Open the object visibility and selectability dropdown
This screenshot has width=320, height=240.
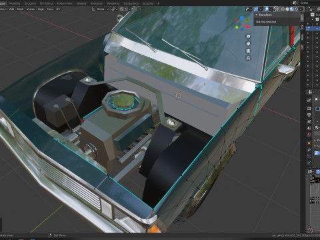coord(248,9)
